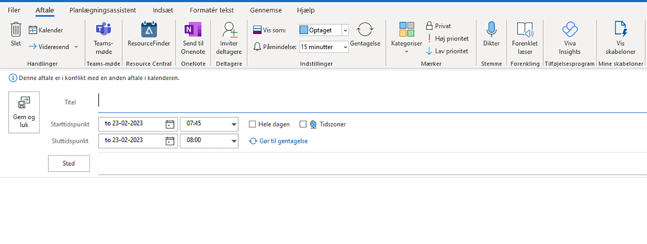Click into the Titel text field
647x244 pixels.
(371, 102)
